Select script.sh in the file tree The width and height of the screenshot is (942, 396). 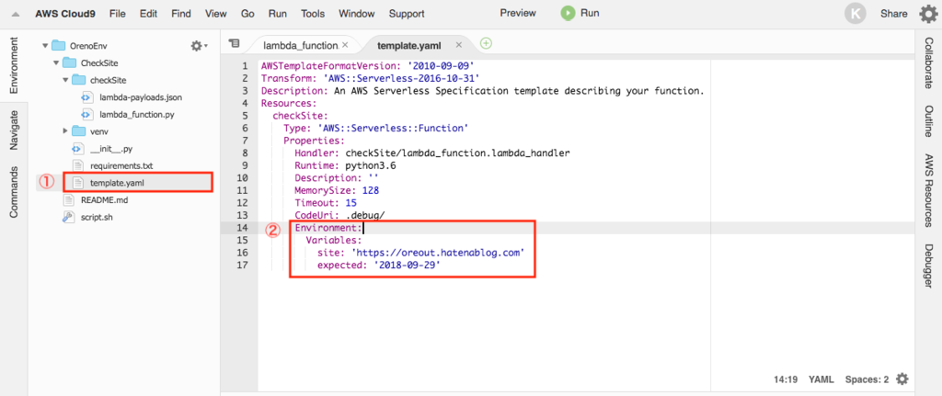tap(97, 217)
